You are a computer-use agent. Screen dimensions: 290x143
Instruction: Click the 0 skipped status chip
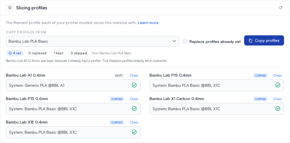[x=79, y=53]
